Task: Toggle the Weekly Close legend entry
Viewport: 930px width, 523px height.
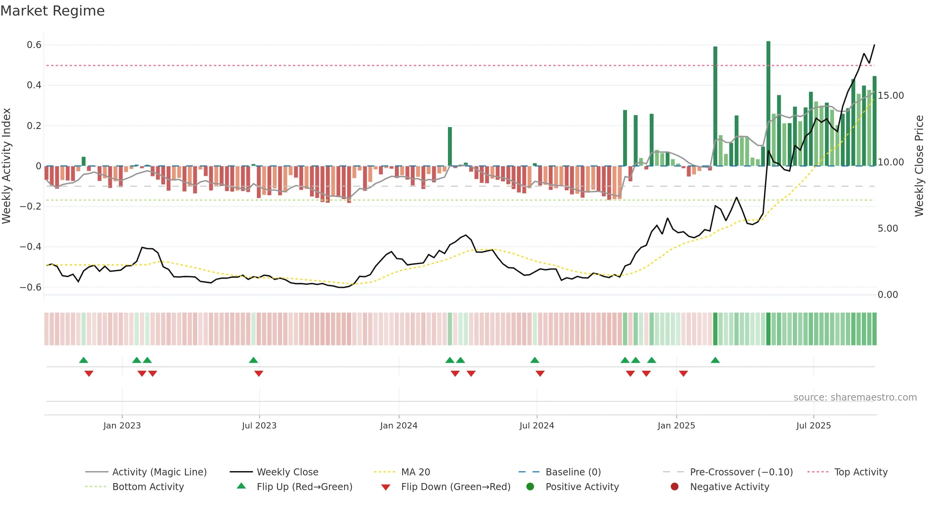Action: 274,472
